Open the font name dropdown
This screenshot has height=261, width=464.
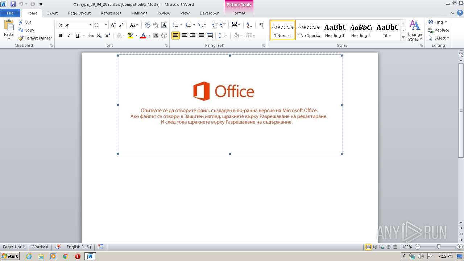click(x=90, y=25)
